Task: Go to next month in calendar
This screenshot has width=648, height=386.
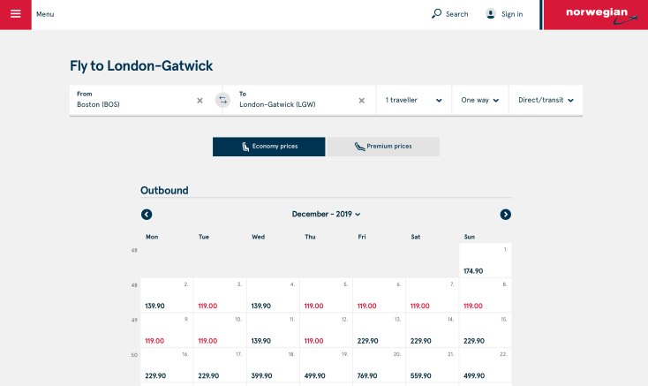Action: [506, 215]
